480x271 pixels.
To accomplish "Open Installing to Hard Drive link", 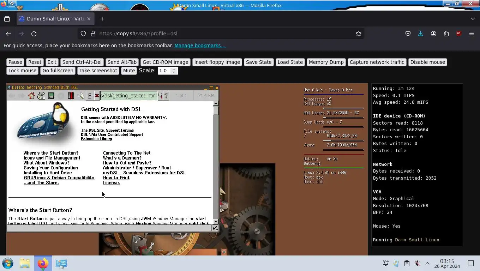I will 48,173.
